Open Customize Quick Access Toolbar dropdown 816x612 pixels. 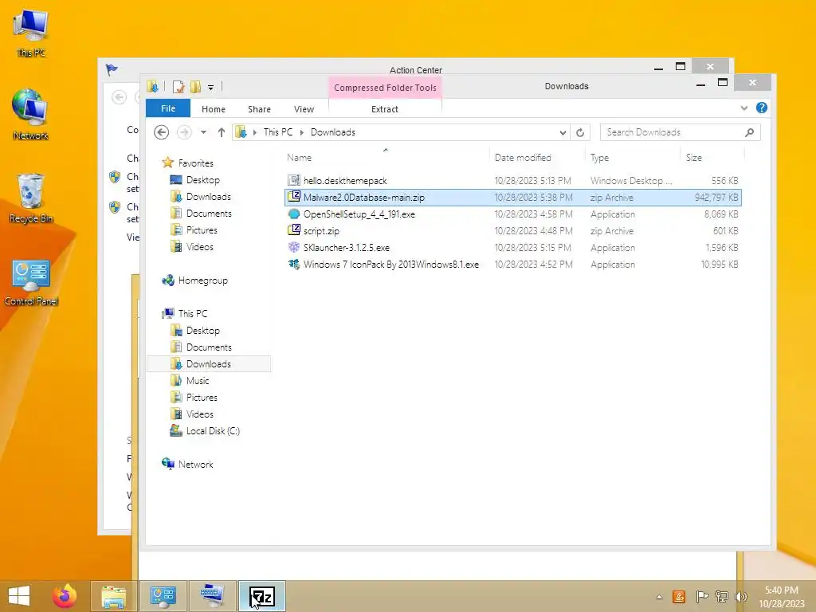pyautogui.click(x=210, y=88)
